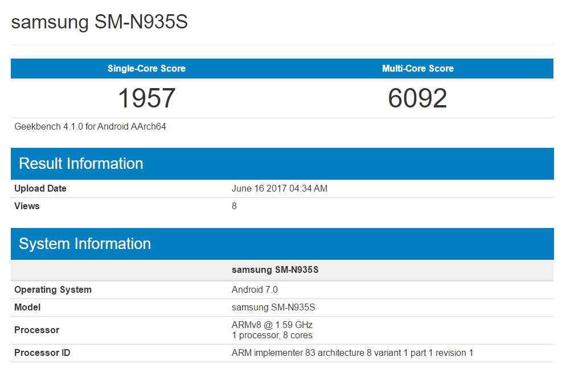Select the Multi-Core Score header
The width and height of the screenshot is (562, 365).
tap(418, 68)
